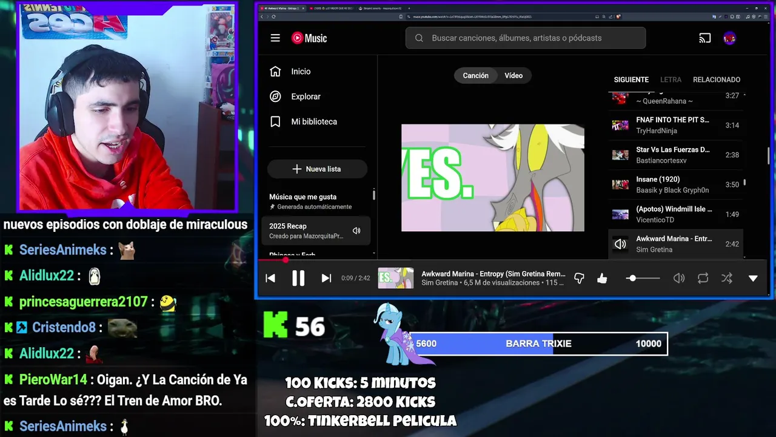Click the Mi biblioteca bookmark icon
The image size is (776, 437).
point(275,121)
